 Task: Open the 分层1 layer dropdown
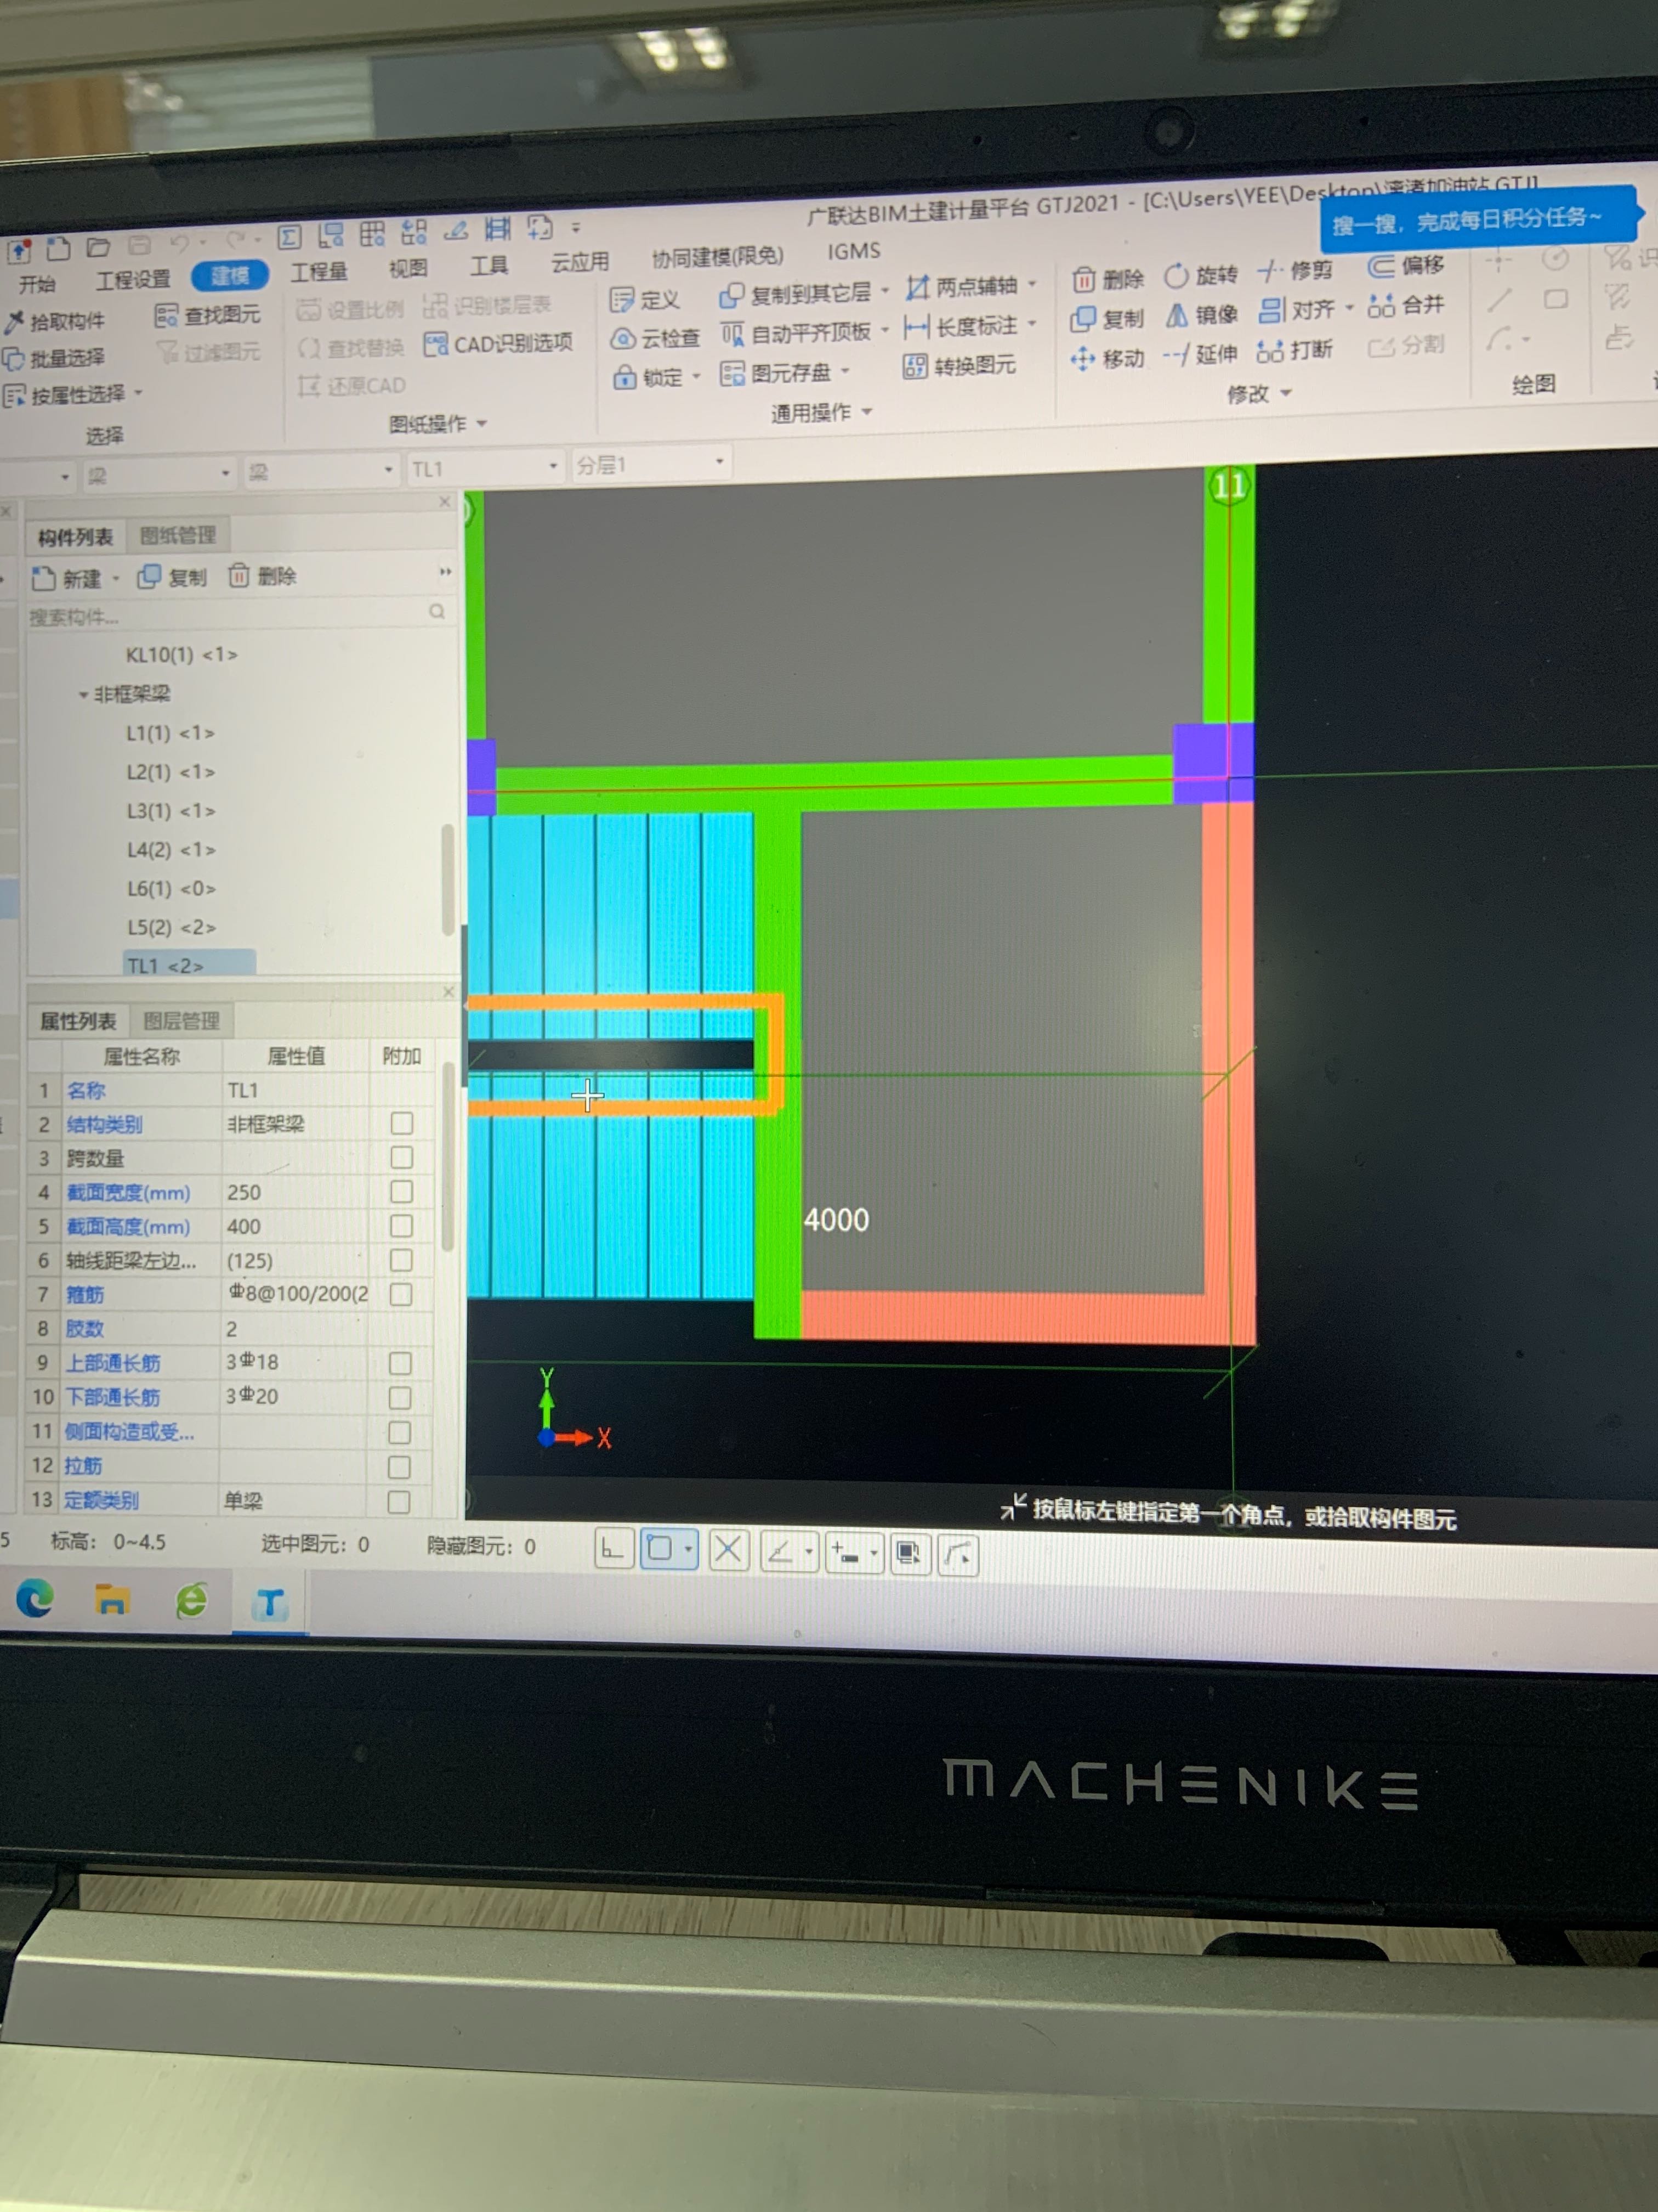[719, 462]
